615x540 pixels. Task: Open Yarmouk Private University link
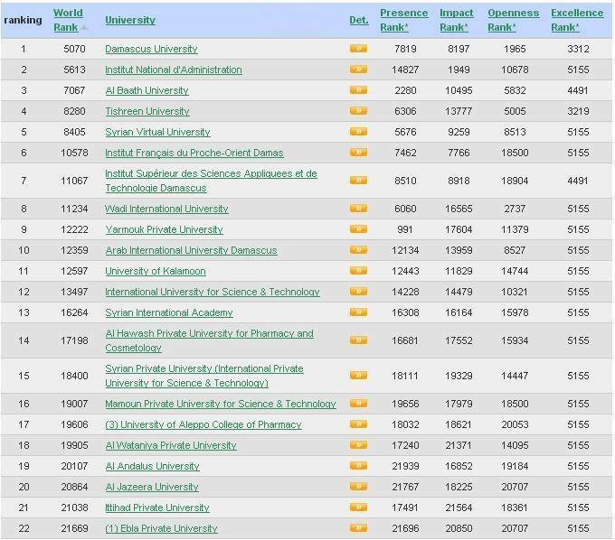pos(164,229)
